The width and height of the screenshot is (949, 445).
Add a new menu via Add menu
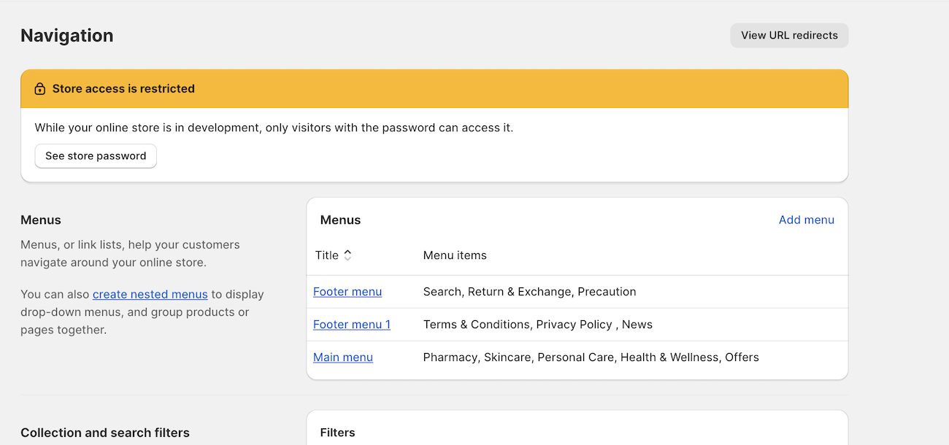point(807,220)
